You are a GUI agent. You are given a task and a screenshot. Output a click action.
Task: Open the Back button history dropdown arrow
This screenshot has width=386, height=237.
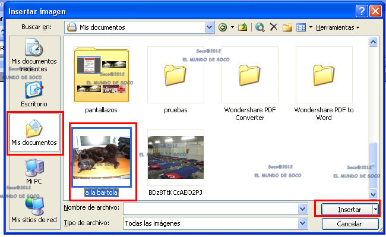232,27
